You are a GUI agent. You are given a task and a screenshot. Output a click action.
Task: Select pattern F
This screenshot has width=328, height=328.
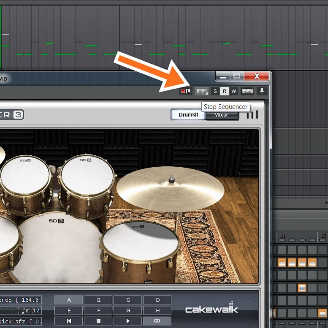(98, 310)
